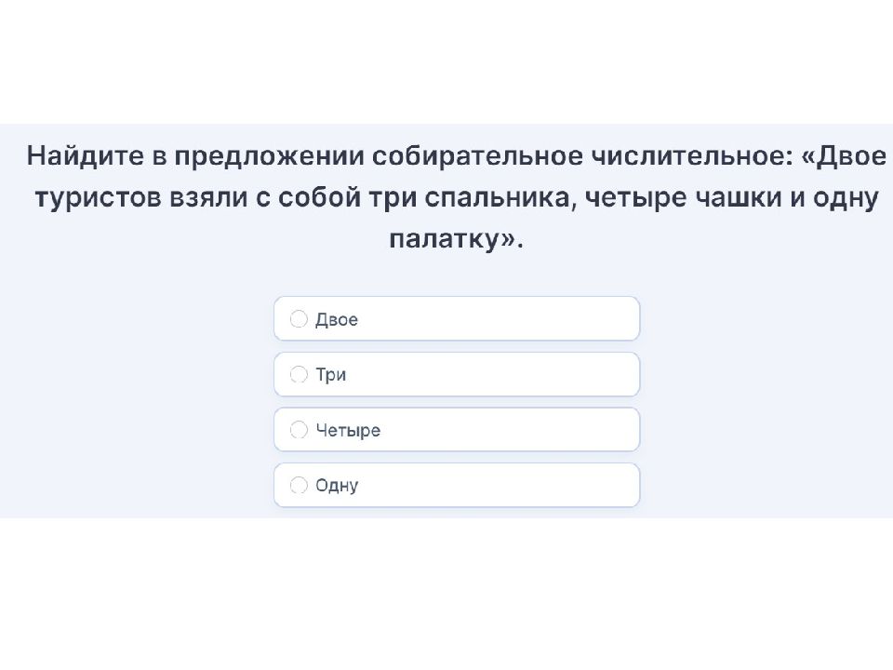This screenshot has width=893, height=670.
Task: Click the word Найдите in the question
Action: 86,156
